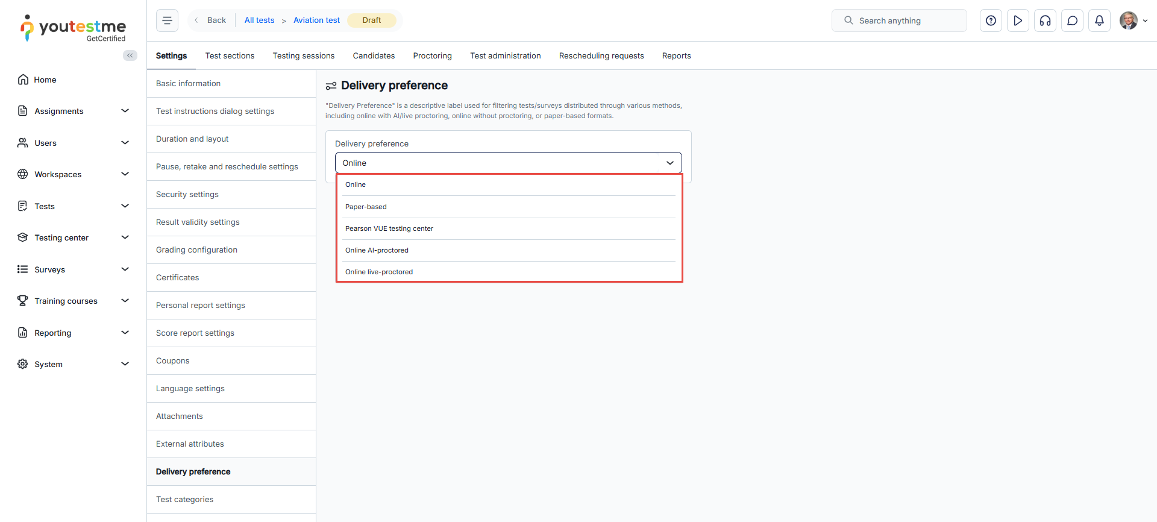Open the profile dropdown arrow

coord(1145,20)
